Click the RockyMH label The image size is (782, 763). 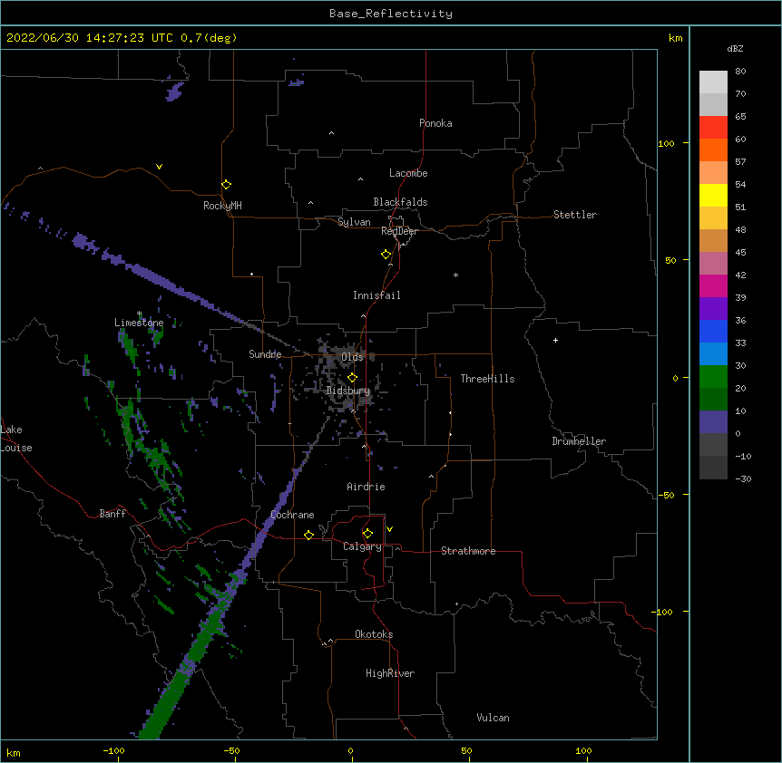[x=222, y=206]
